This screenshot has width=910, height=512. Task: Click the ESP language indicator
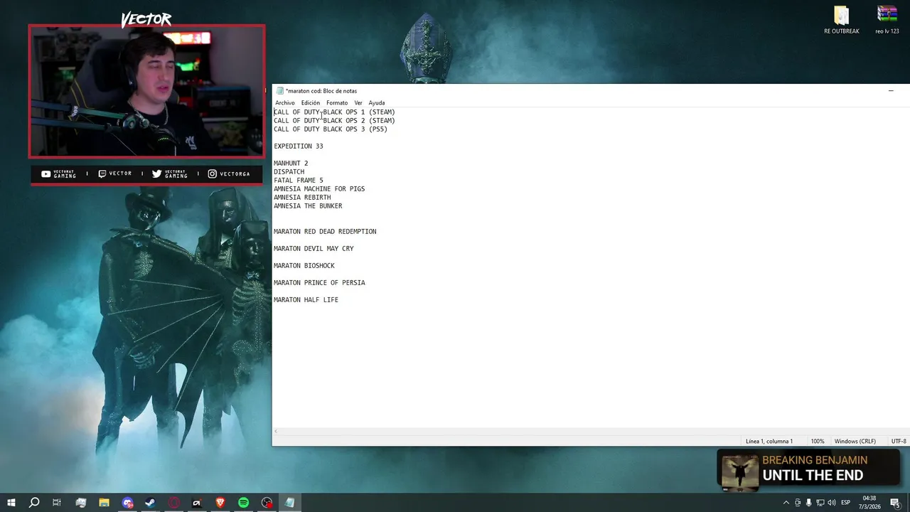click(x=845, y=503)
